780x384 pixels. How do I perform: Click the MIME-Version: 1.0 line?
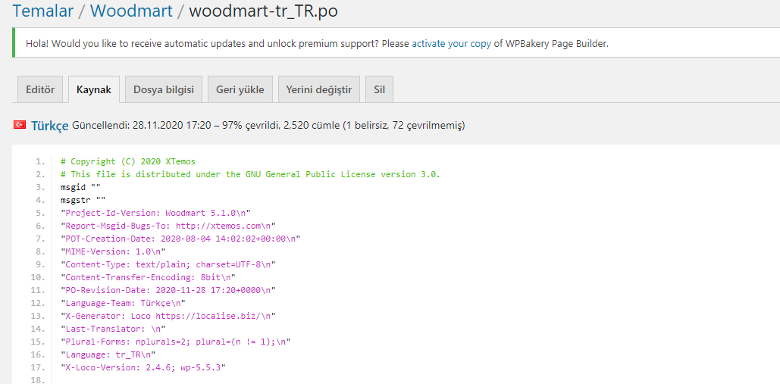[113, 251]
